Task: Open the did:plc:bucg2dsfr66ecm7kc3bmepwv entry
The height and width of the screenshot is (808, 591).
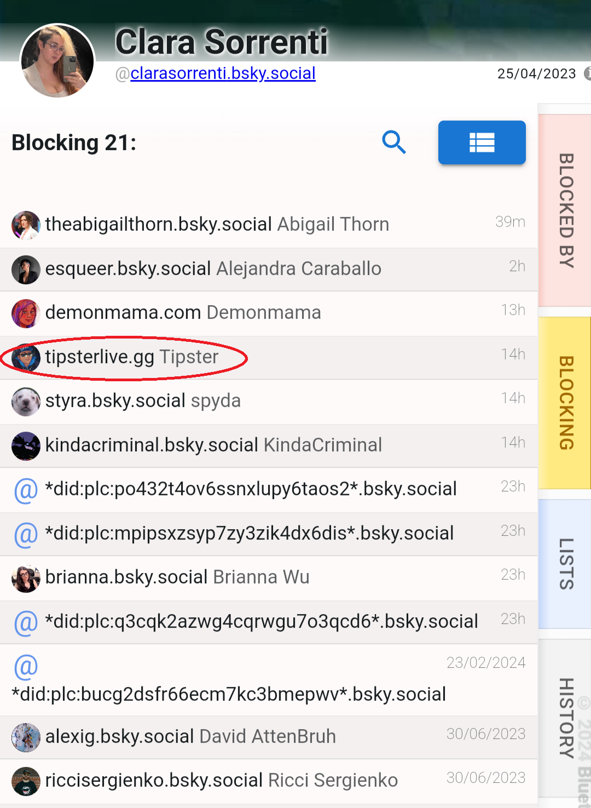Action: (229, 694)
